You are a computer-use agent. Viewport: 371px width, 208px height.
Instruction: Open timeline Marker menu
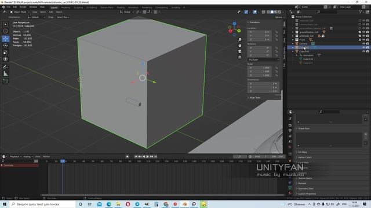[x=46, y=157]
